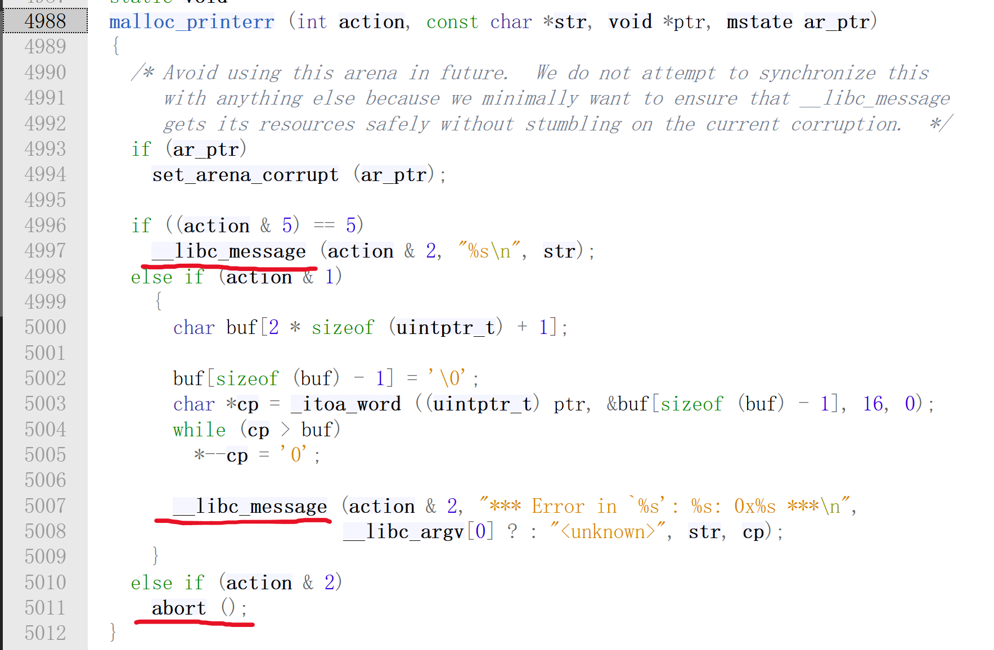Click comment text "Avoid using this arena"
This screenshot has height=650, width=994.
(x=280, y=73)
